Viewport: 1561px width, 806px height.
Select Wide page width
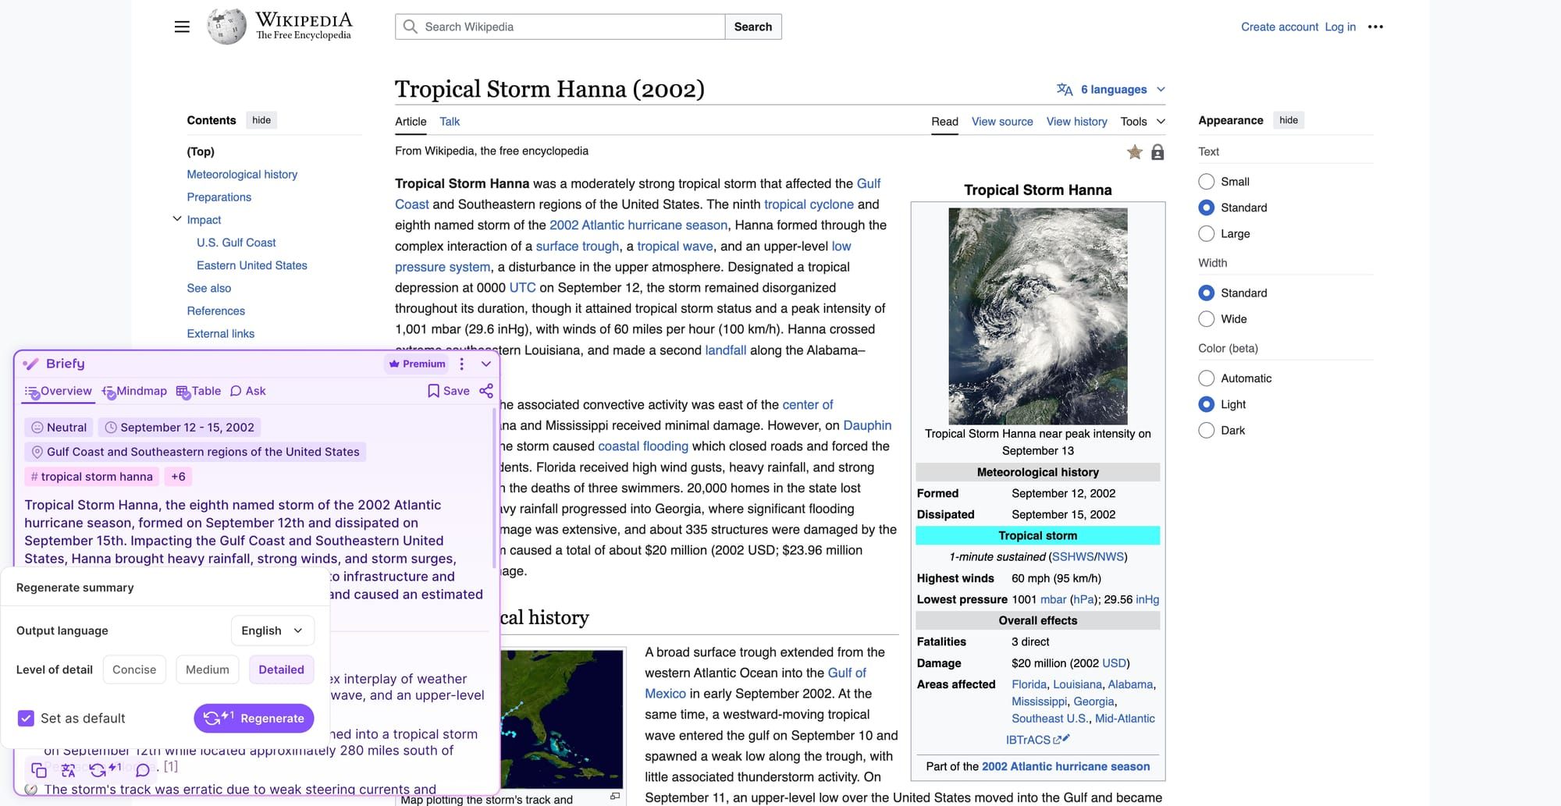pos(1206,319)
